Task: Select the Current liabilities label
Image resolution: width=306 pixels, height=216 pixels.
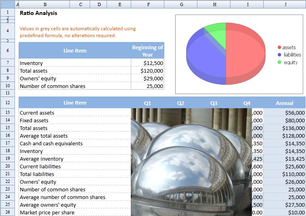Action: [x=40, y=166]
